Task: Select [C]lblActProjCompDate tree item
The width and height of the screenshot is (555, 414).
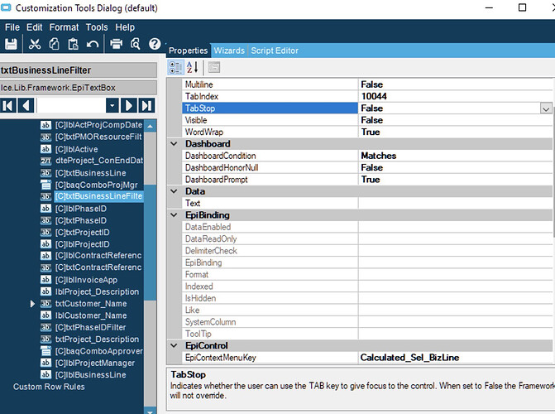Action: (x=98, y=125)
